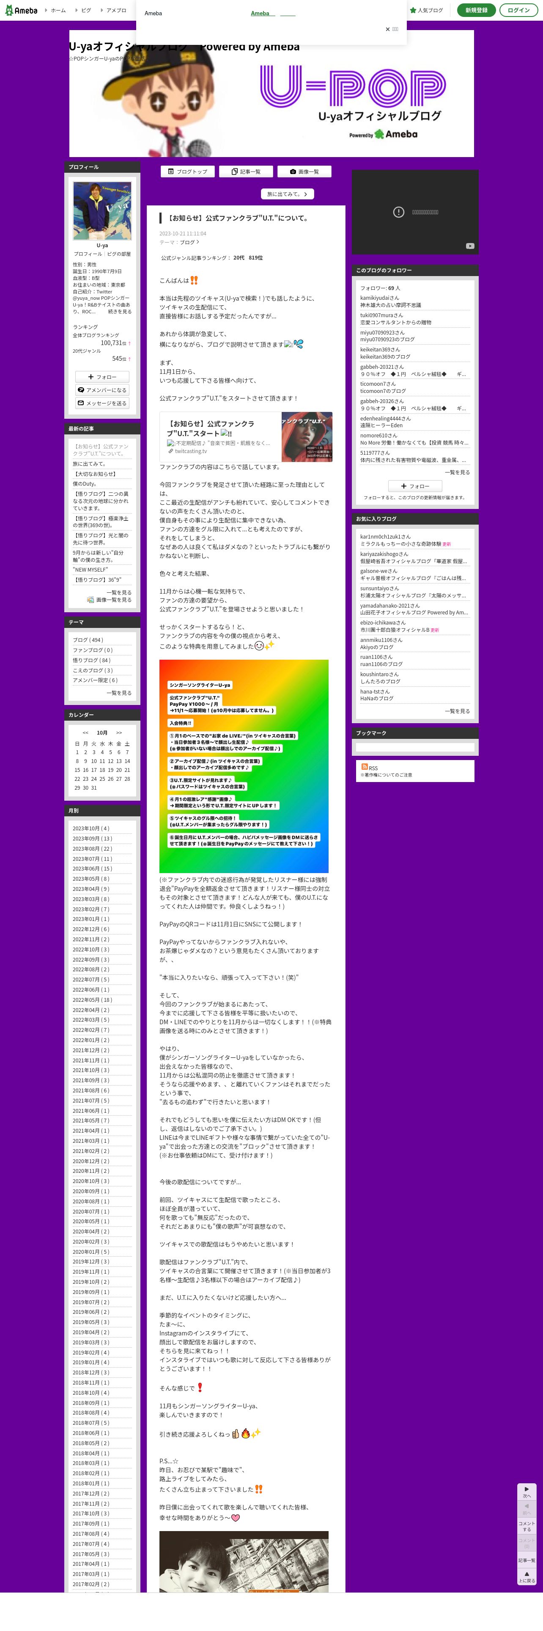Click the video error info icon

[x=398, y=212]
